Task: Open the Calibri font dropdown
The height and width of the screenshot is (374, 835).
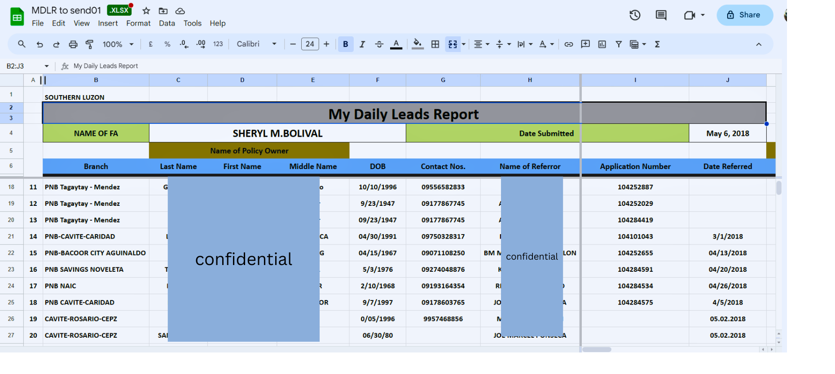Action: (257, 44)
